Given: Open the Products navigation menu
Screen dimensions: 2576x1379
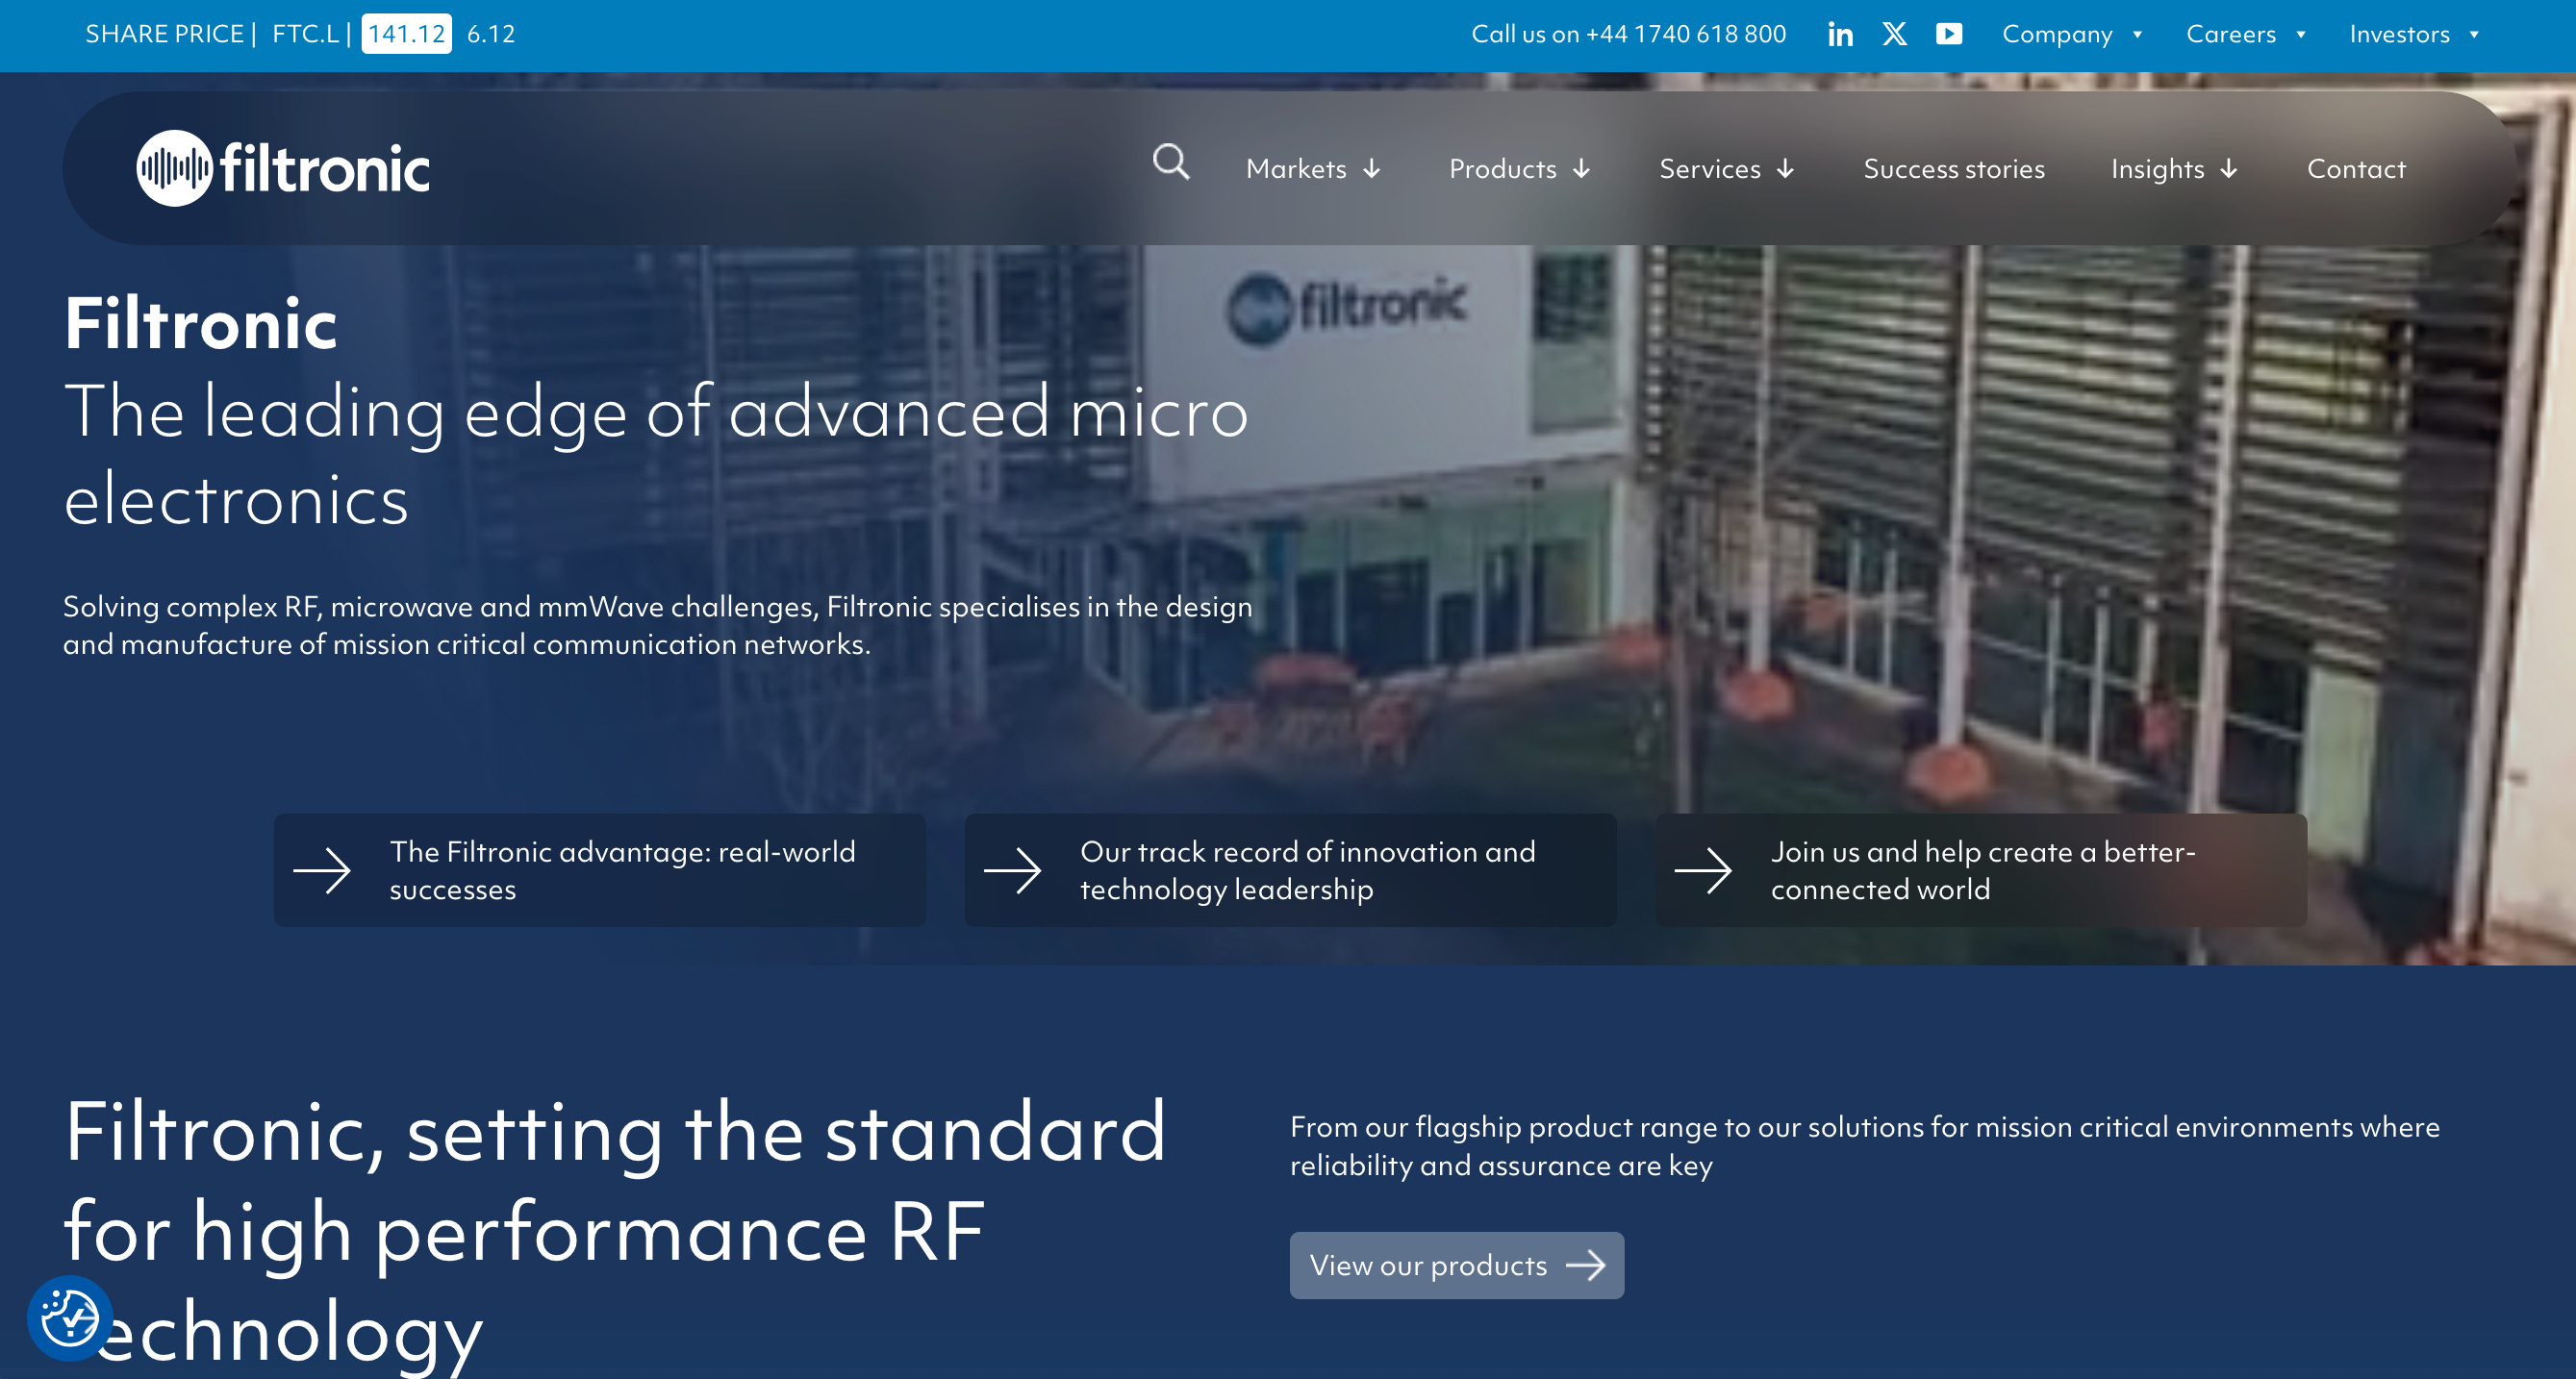Looking at the screenshot, I should [x=1519, y=169].
